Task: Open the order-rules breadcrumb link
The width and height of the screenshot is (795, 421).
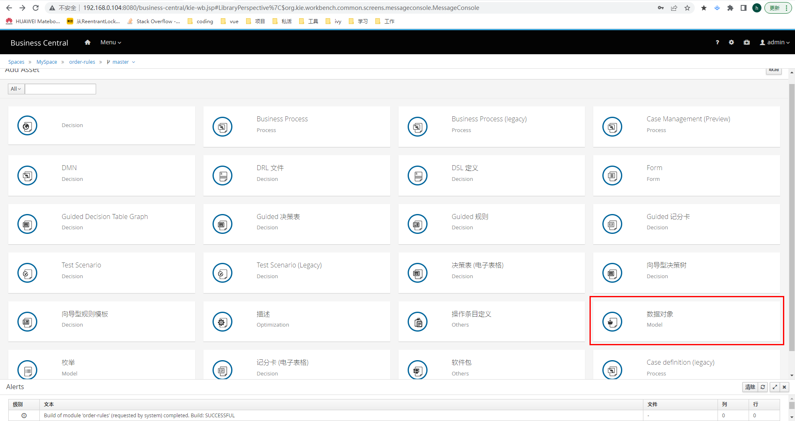Action: pyautogui.click(x=82, y=62)
